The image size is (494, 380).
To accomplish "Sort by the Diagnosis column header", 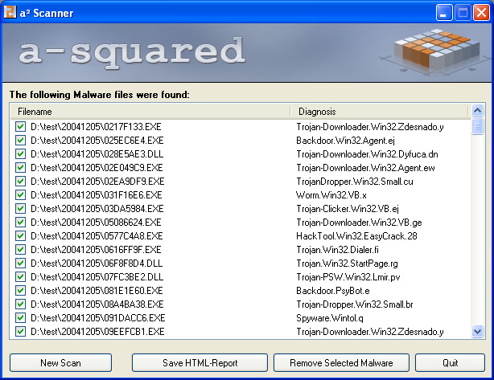I will click(379, 112).
